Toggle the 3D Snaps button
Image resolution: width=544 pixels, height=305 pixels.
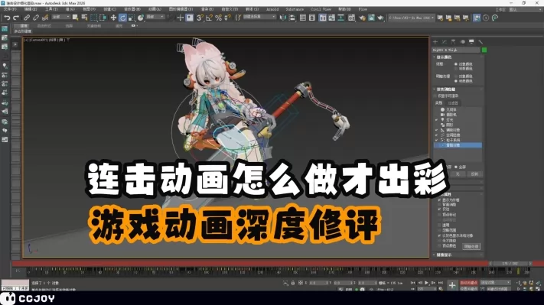pos(200,18)
